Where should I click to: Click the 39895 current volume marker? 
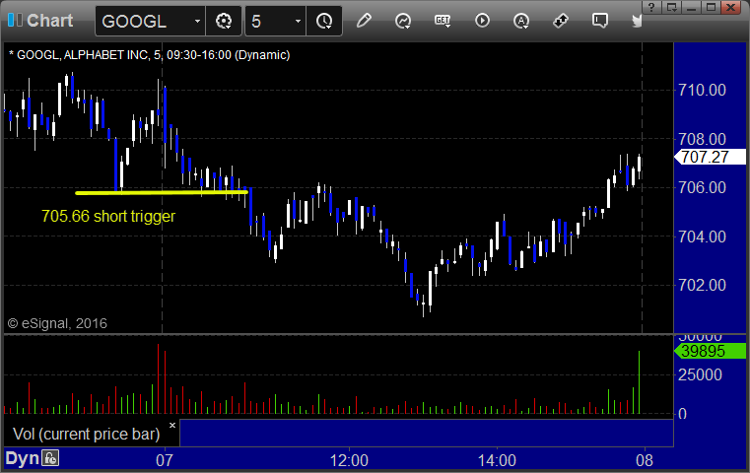710,351
